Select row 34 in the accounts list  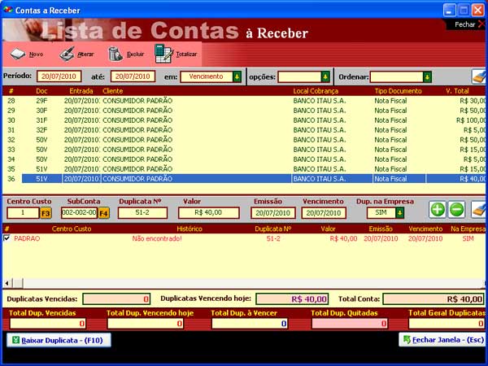(244, 159)
